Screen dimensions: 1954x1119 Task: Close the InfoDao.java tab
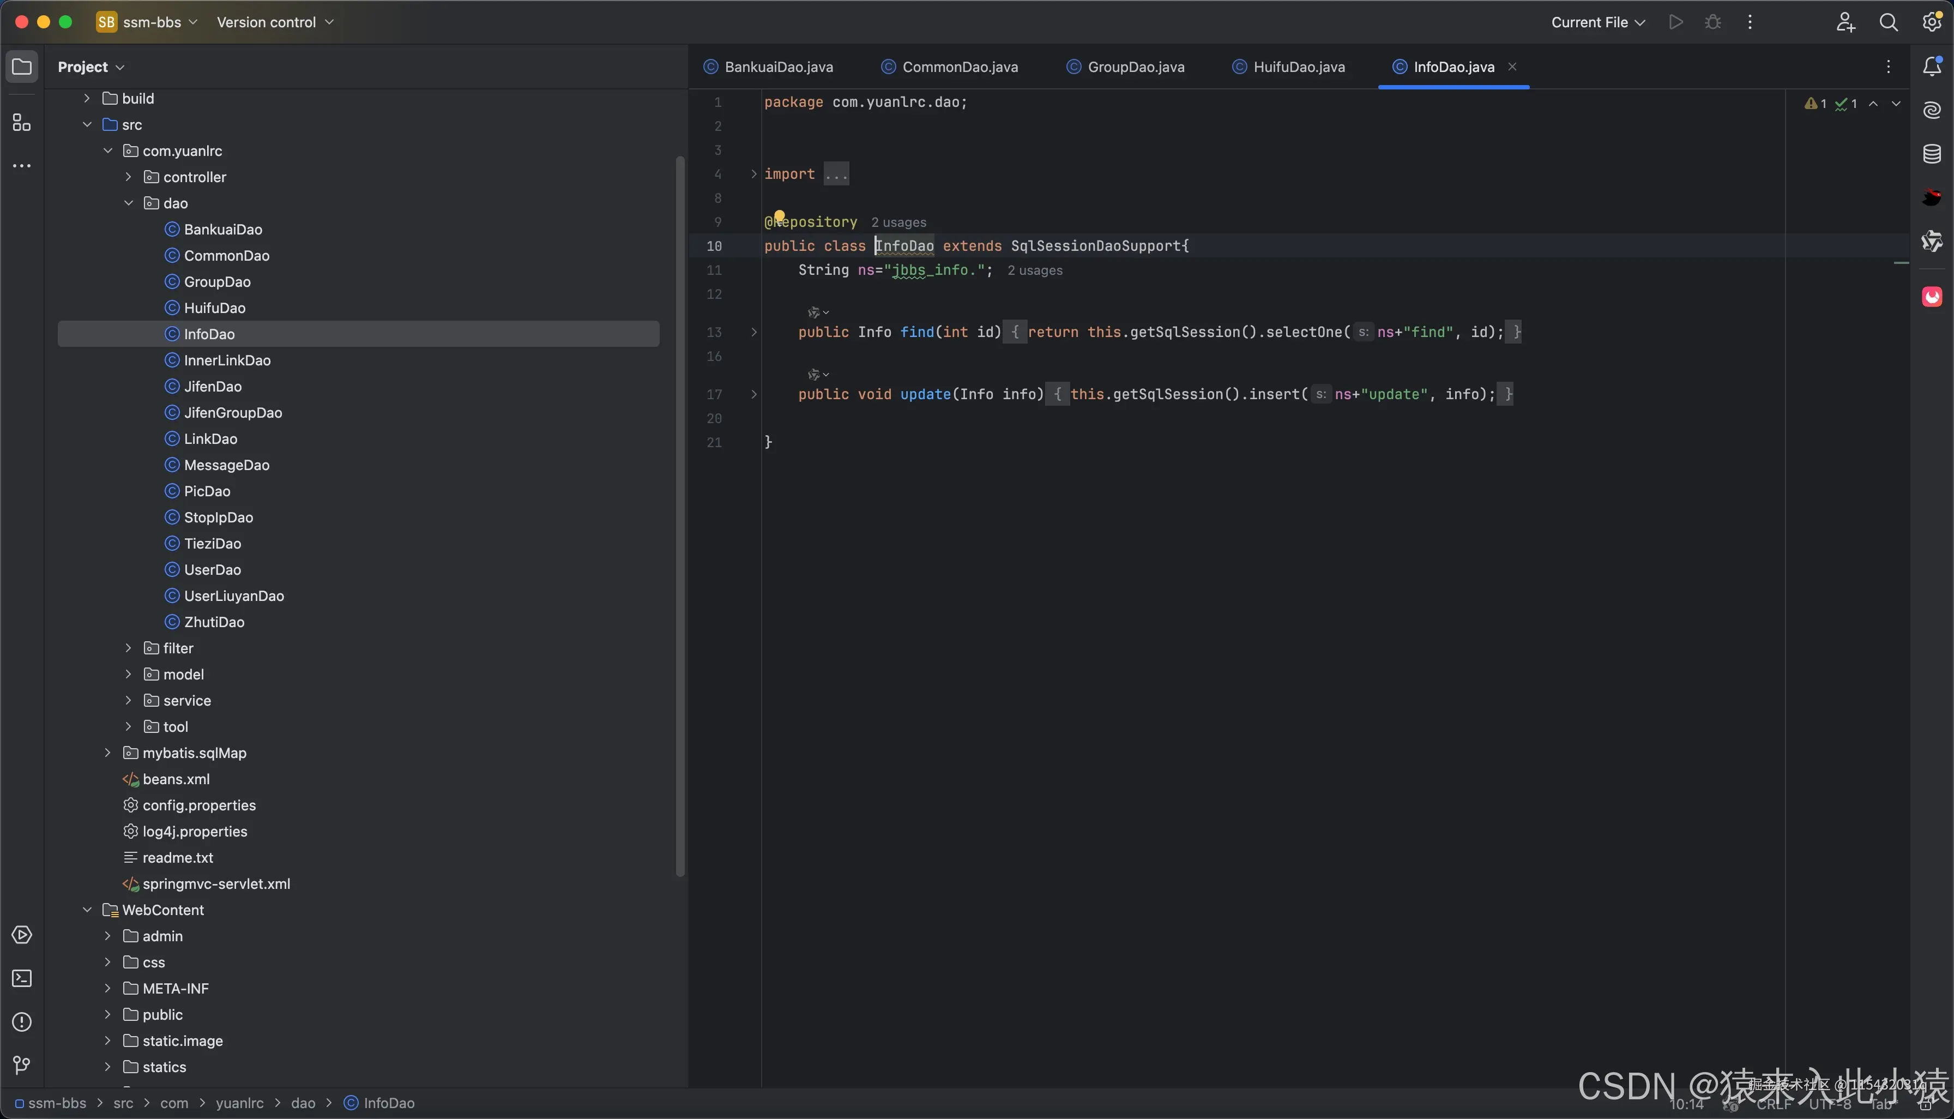pos(1512,67)
